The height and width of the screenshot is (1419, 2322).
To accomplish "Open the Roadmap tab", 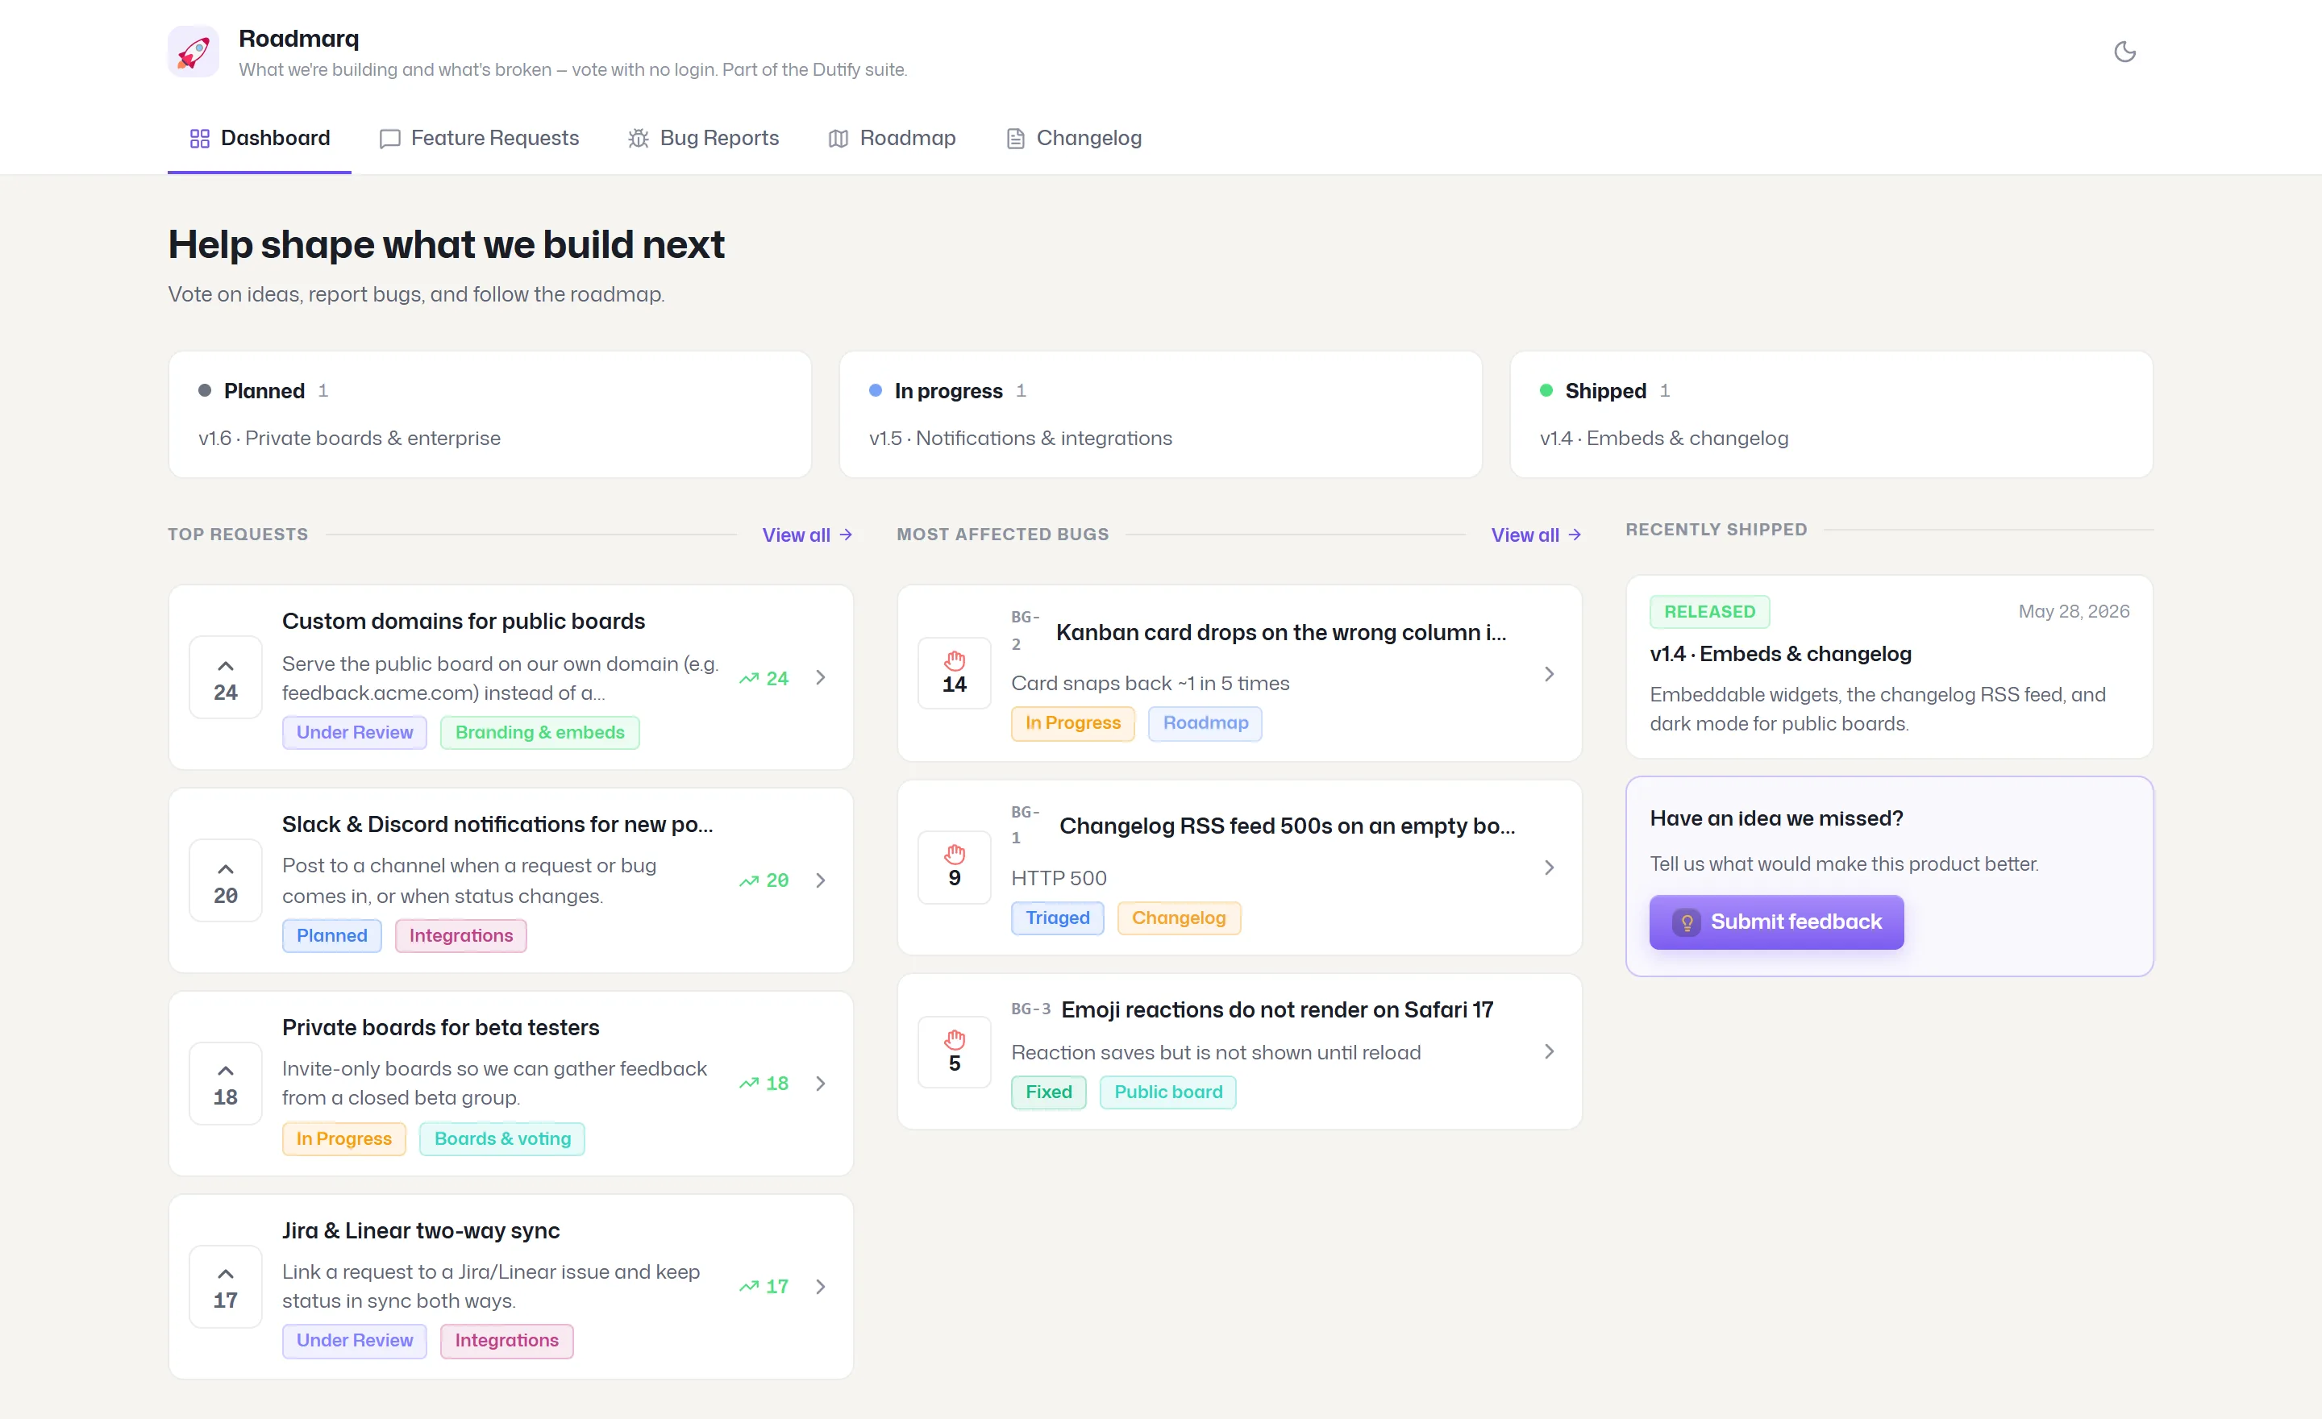I will (x=893, y=139).
